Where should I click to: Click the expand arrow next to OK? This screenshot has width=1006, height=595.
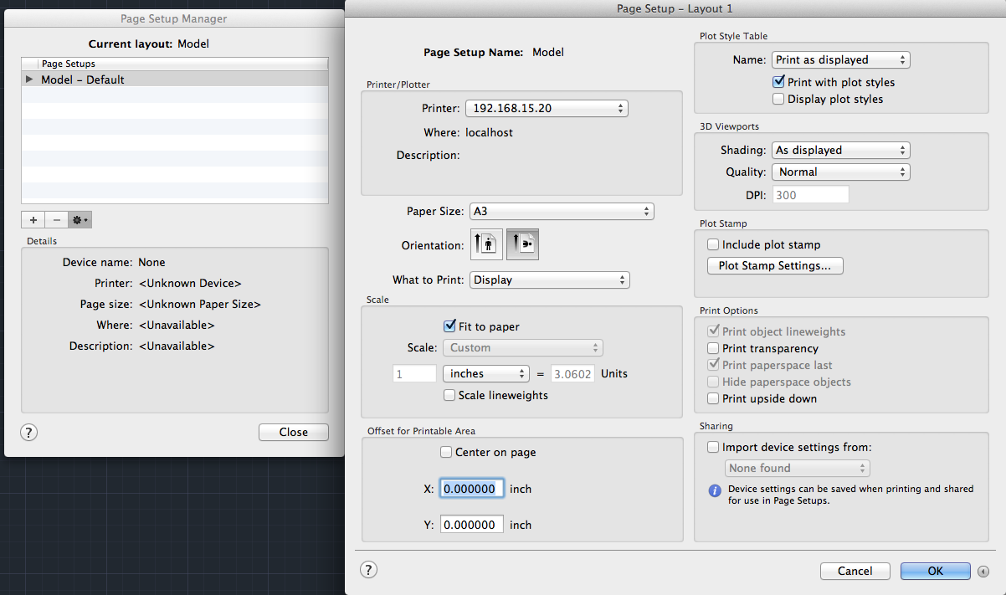tap(983, 571)
